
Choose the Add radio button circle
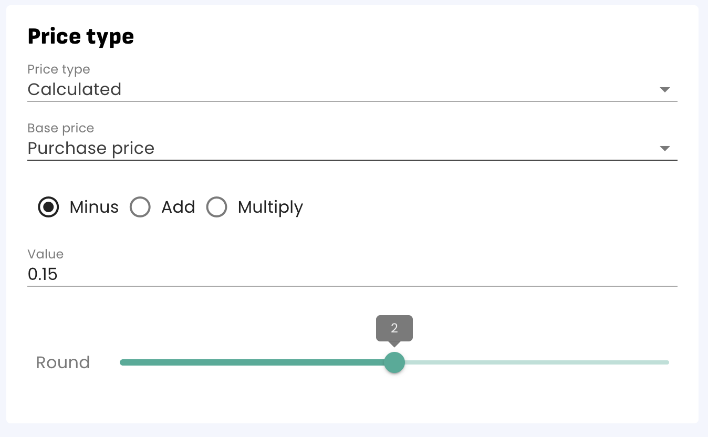pos(140,207)
